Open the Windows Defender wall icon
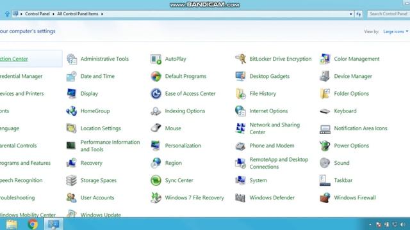The width and height of the screenshot is (410, 230). coord(240,197)
